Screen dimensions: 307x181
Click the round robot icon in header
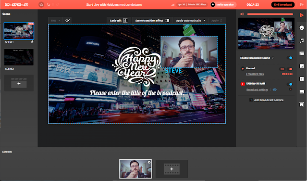[x=41, y=4]
